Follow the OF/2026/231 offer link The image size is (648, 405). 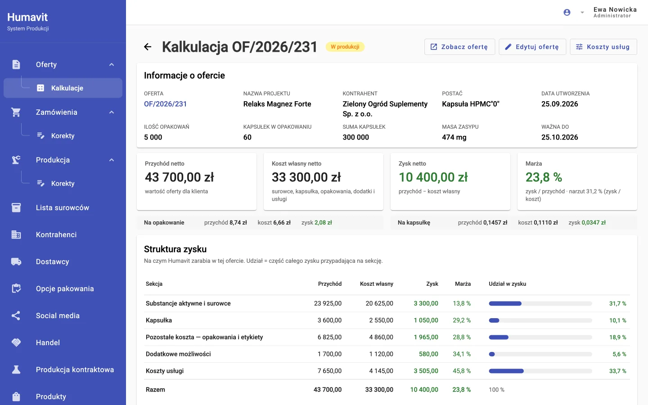[165, 104]
